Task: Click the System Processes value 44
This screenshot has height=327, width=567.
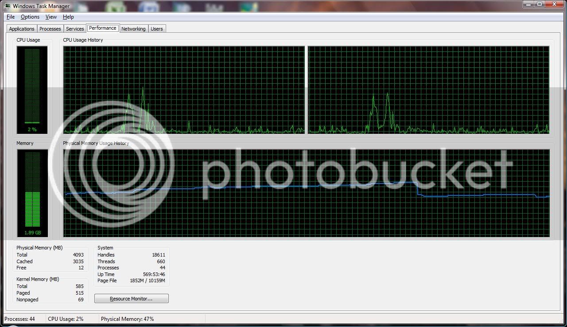Action: [x=163, y=268]
